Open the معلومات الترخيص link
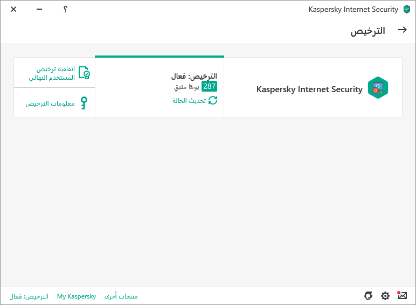The width and height of the screenshot is (416, 305). coord(50,103)
